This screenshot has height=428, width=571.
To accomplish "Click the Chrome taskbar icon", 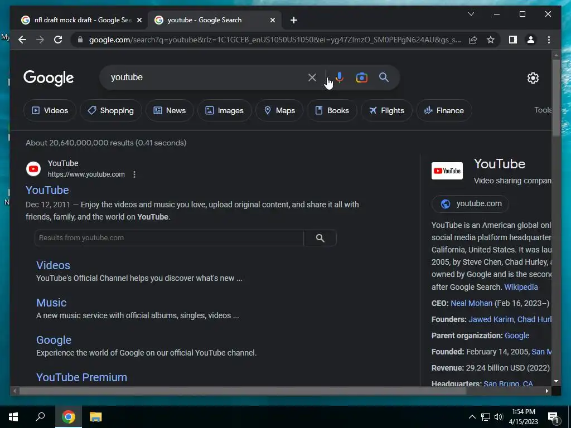I will (x=69, y=417).
